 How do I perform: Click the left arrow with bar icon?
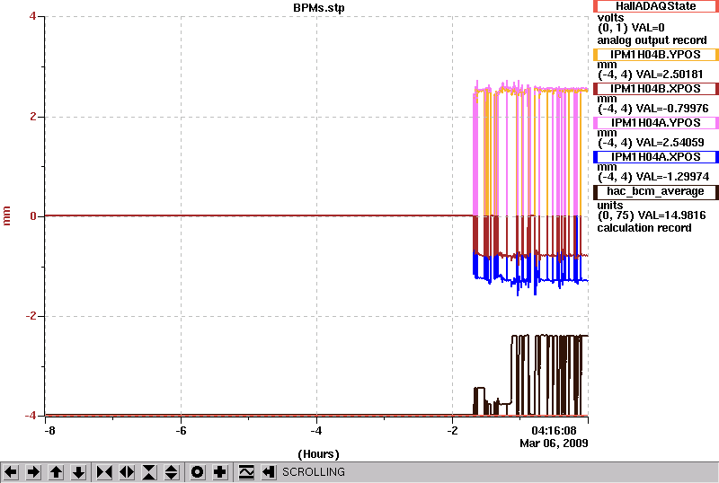(268, 472)
